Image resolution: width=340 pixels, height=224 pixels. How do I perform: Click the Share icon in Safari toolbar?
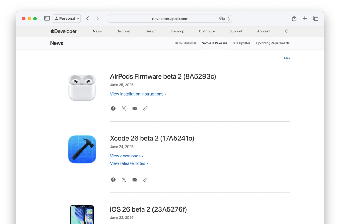point(294,19)
